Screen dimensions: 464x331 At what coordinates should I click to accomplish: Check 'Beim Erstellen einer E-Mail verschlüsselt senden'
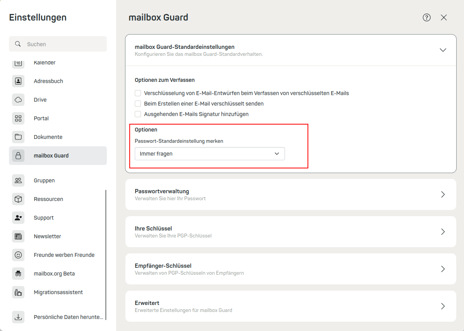pyautogui.click(x=138, y=104)
